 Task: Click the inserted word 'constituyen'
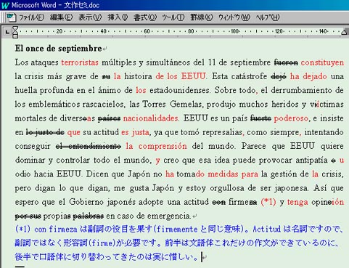coord(322,62)
